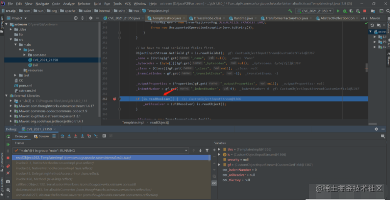Expand the test folder in Project tree

(15, 75)
